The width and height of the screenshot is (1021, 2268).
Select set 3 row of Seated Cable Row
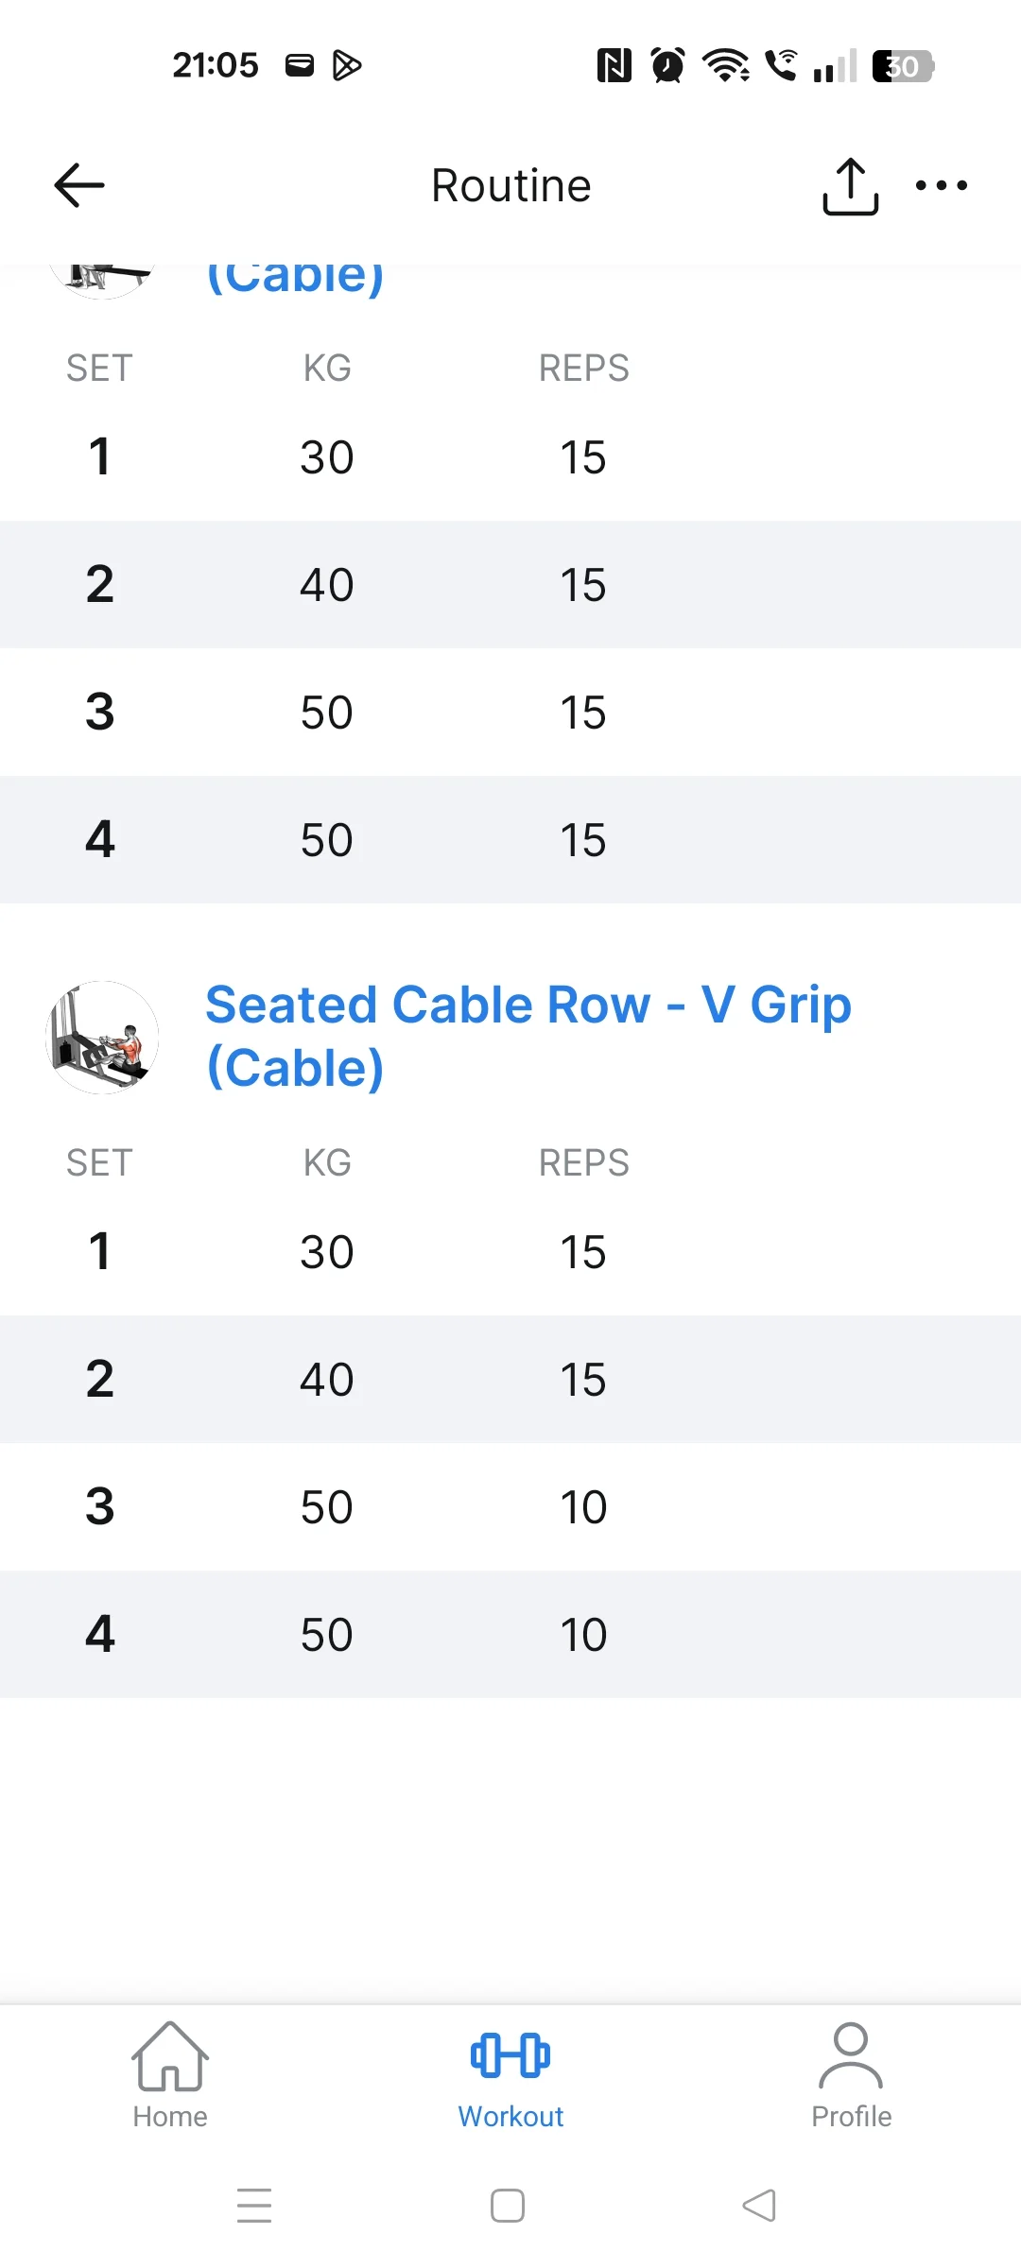[510, 1507]
